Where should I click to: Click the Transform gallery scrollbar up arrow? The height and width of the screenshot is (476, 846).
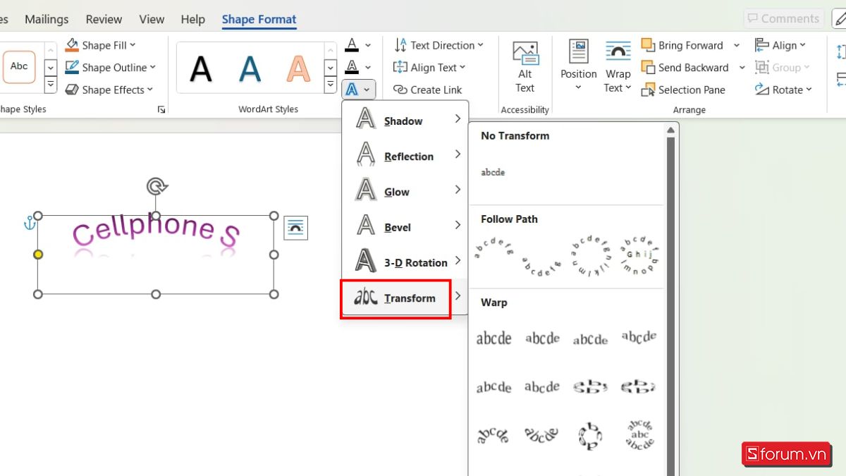point(671,130)
